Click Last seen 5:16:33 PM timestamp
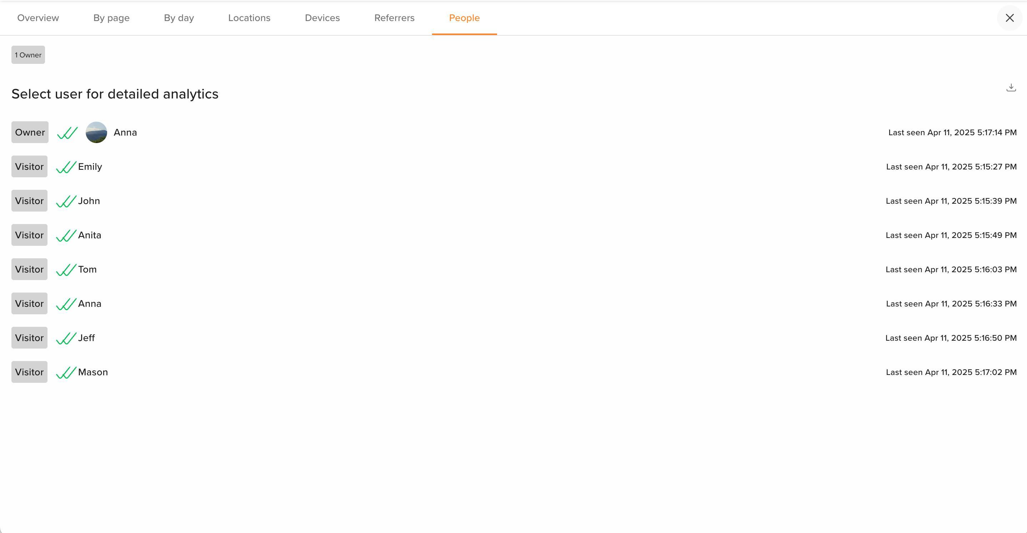This screenshot has height=533, width=1027. (x=951, y=304)
